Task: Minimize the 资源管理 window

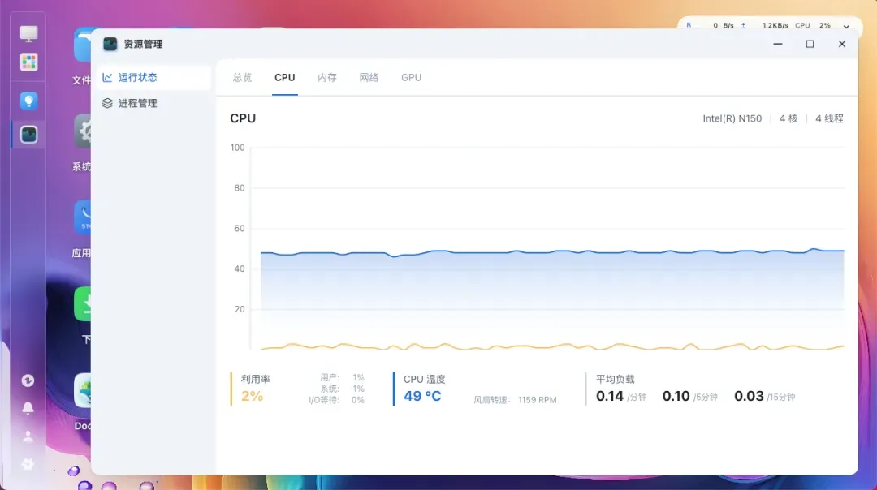Action: (777, 44)
